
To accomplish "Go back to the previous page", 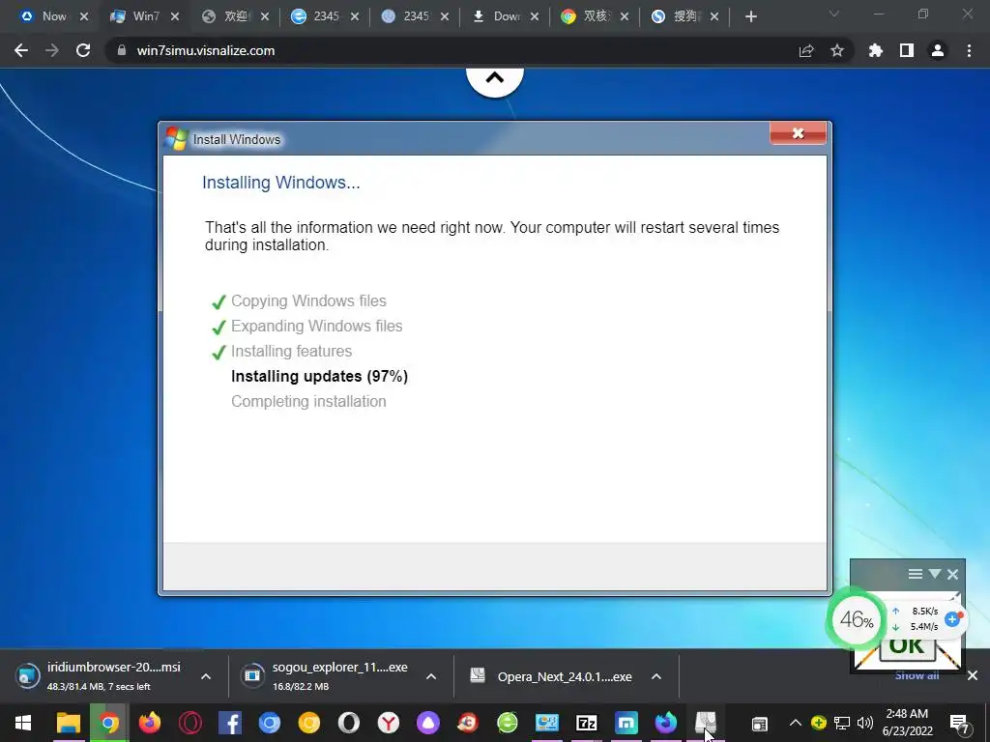I will pyautogui.click(x=21, y=50).
